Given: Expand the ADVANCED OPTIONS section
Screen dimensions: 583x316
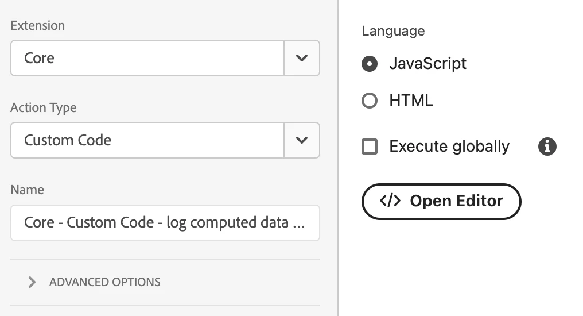Looking at the screenshot, I should (x=104, y=282).
